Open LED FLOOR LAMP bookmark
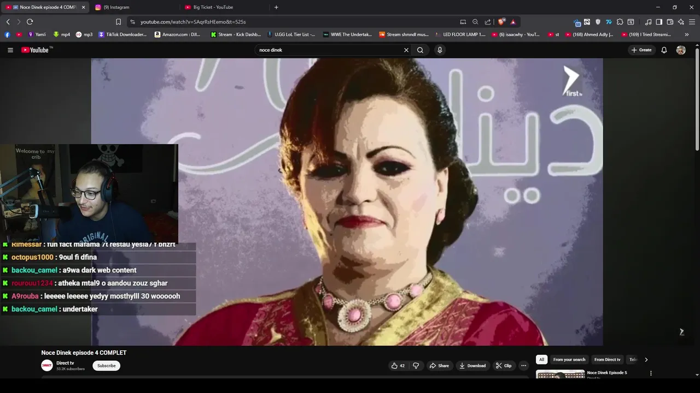The width and height of the screenshot is (700, 393). click(x=460, y=34)
